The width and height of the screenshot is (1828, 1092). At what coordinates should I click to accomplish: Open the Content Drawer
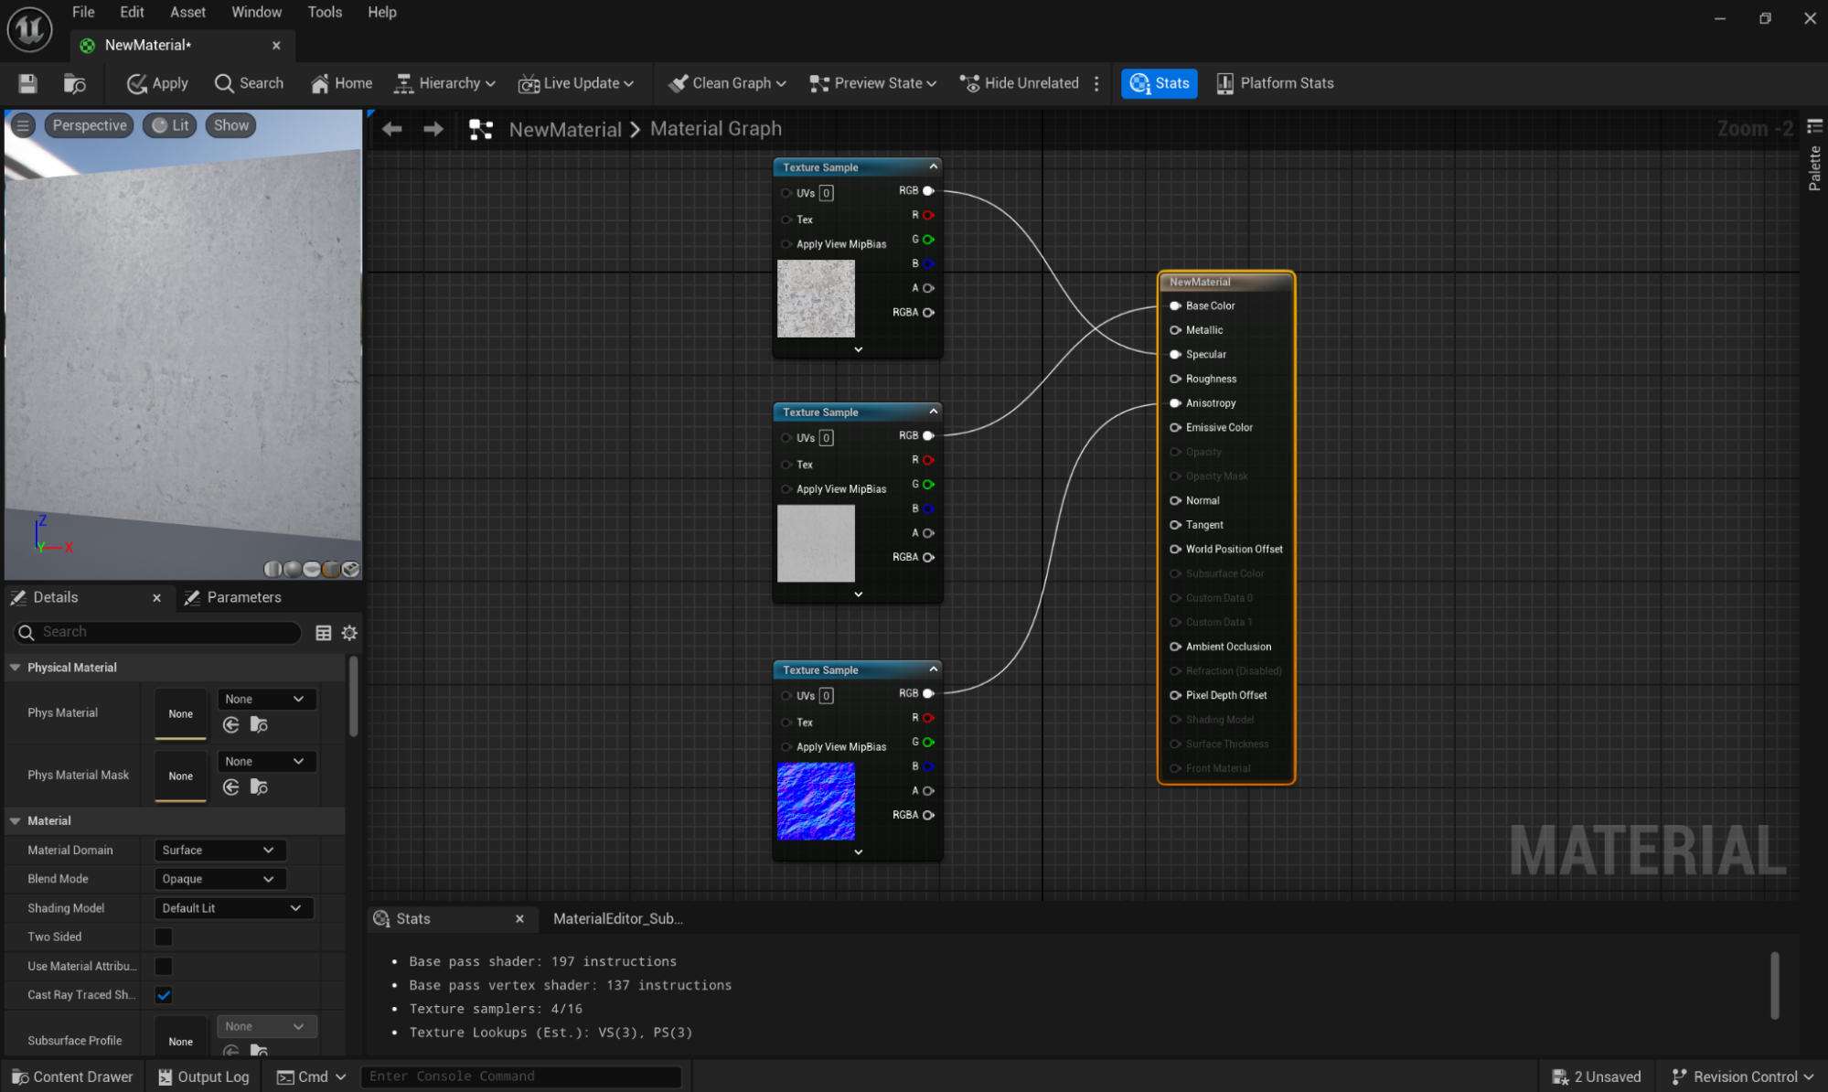pos(72,1076)
